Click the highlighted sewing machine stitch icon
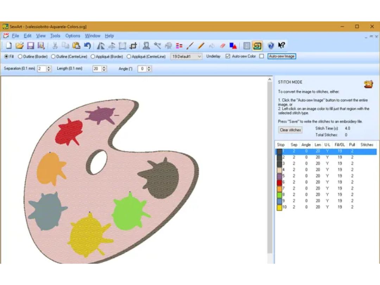 pyautogui.click(x=257, y=45)
